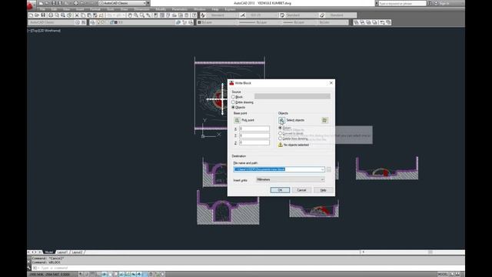This screenshot has height=277, width=492.
Task: Click the Help question mark toolbar icon
Action: (x=194, y=15)
